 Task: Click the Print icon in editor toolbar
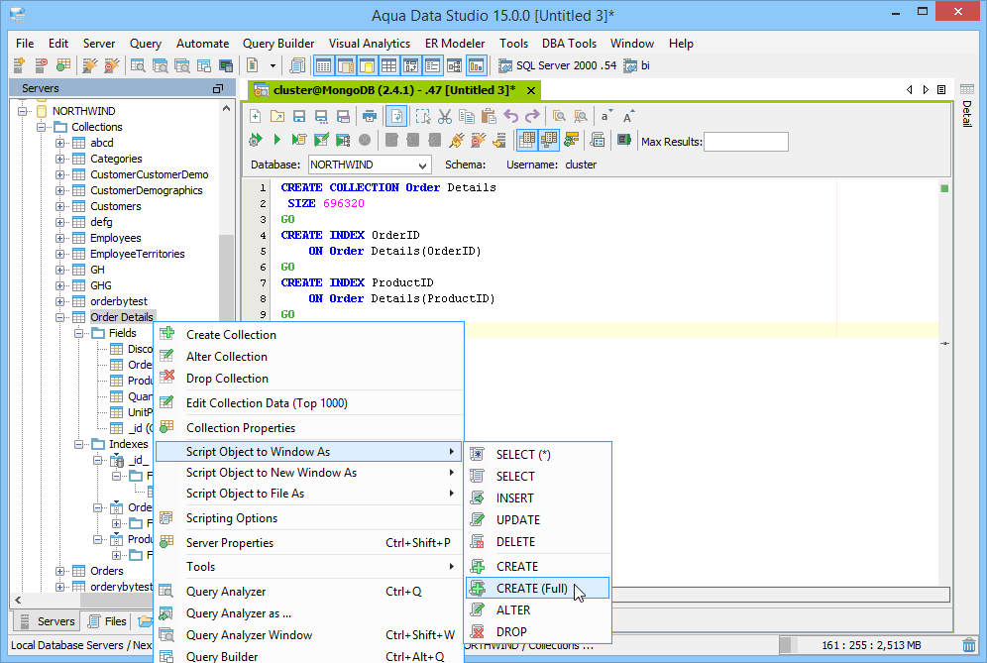tap(370, 116)
